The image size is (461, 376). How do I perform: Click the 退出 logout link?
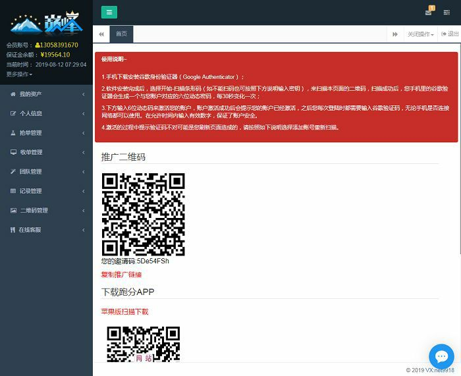450,34
